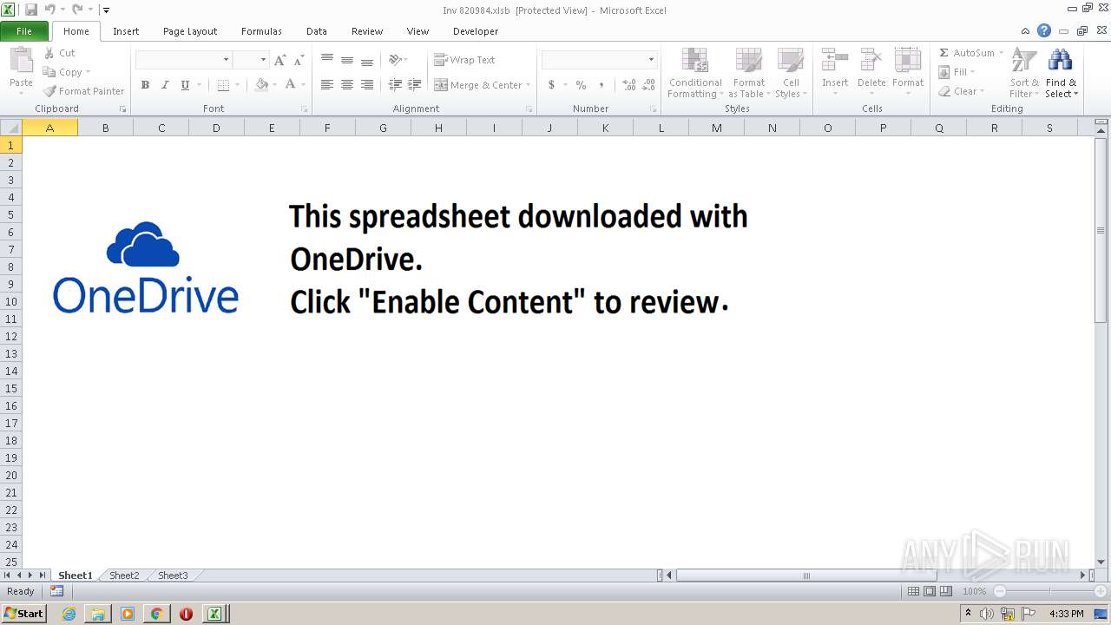Click Decrease Indent icon
Image resolution: width=1111 pixels, height=625 pixels.
(x=395, y=85)
